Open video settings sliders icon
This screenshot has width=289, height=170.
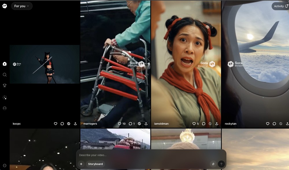pos(213,164)
